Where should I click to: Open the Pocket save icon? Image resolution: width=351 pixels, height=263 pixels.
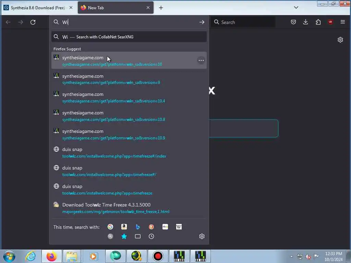click(293, 22)
